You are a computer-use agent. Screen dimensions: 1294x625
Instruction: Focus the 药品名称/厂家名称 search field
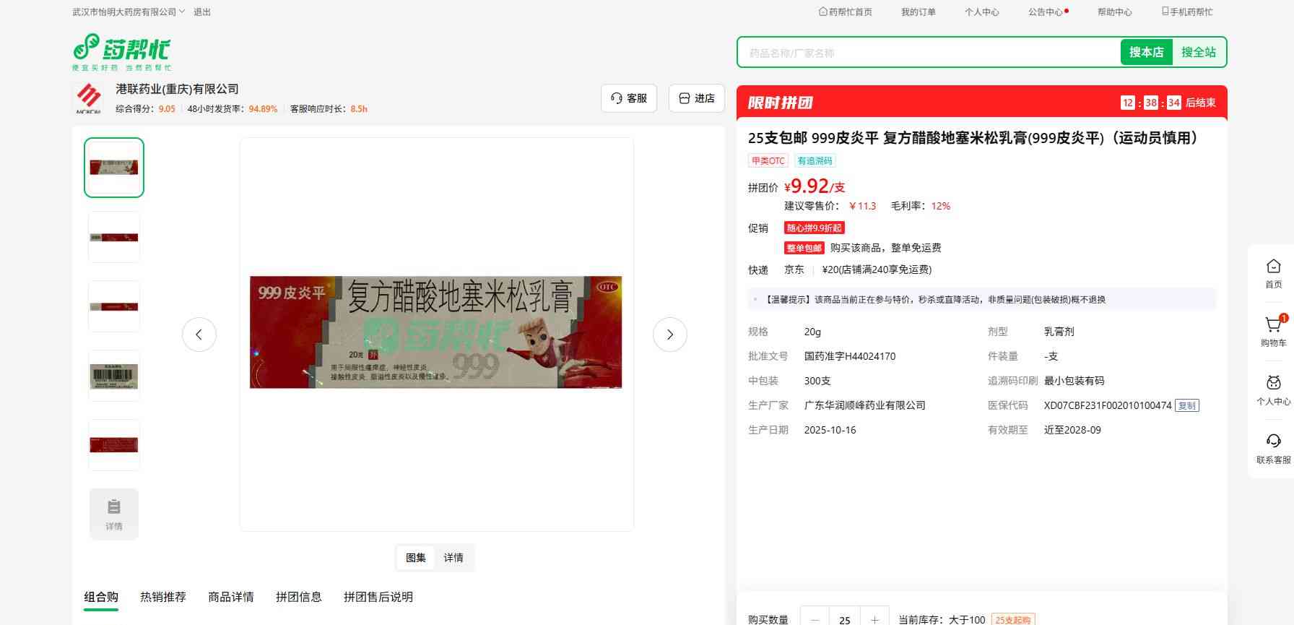click(x=928, y=53)
